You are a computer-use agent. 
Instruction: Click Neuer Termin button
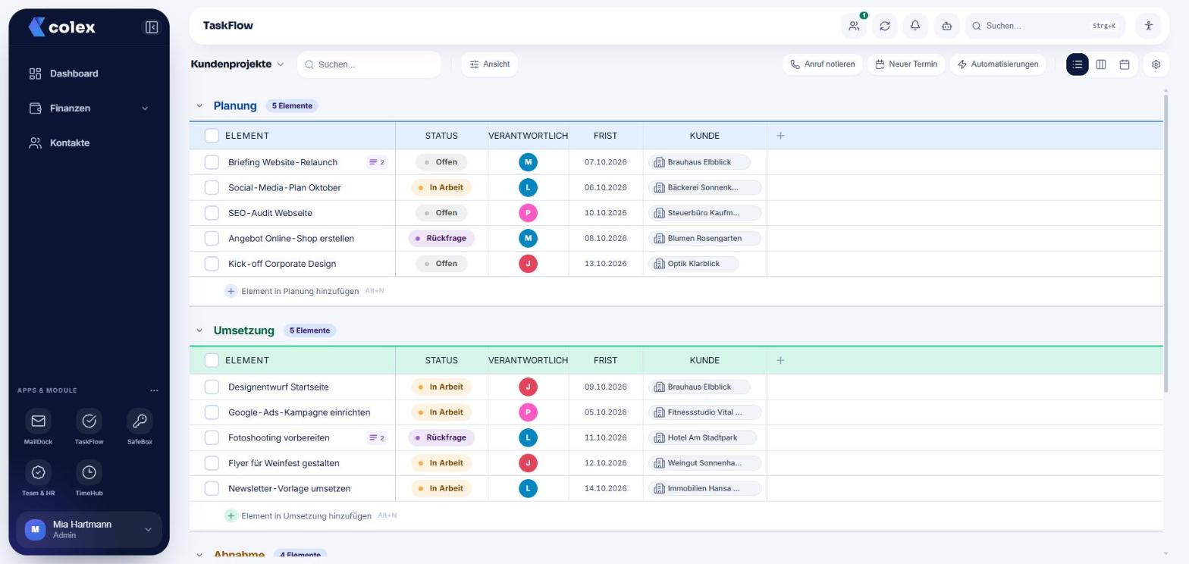click(x=906, y=64)
